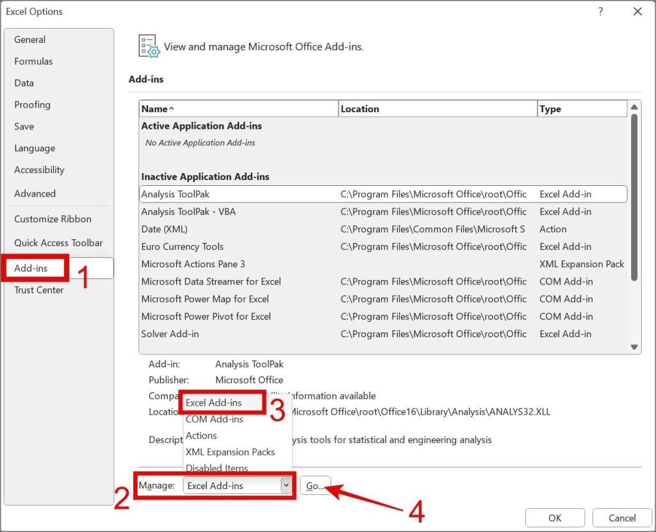Image resolution: width=656 pixels, height=532 pixels.
Task: Select the Analysis ToolPak row
Action: tap(383, 194)
